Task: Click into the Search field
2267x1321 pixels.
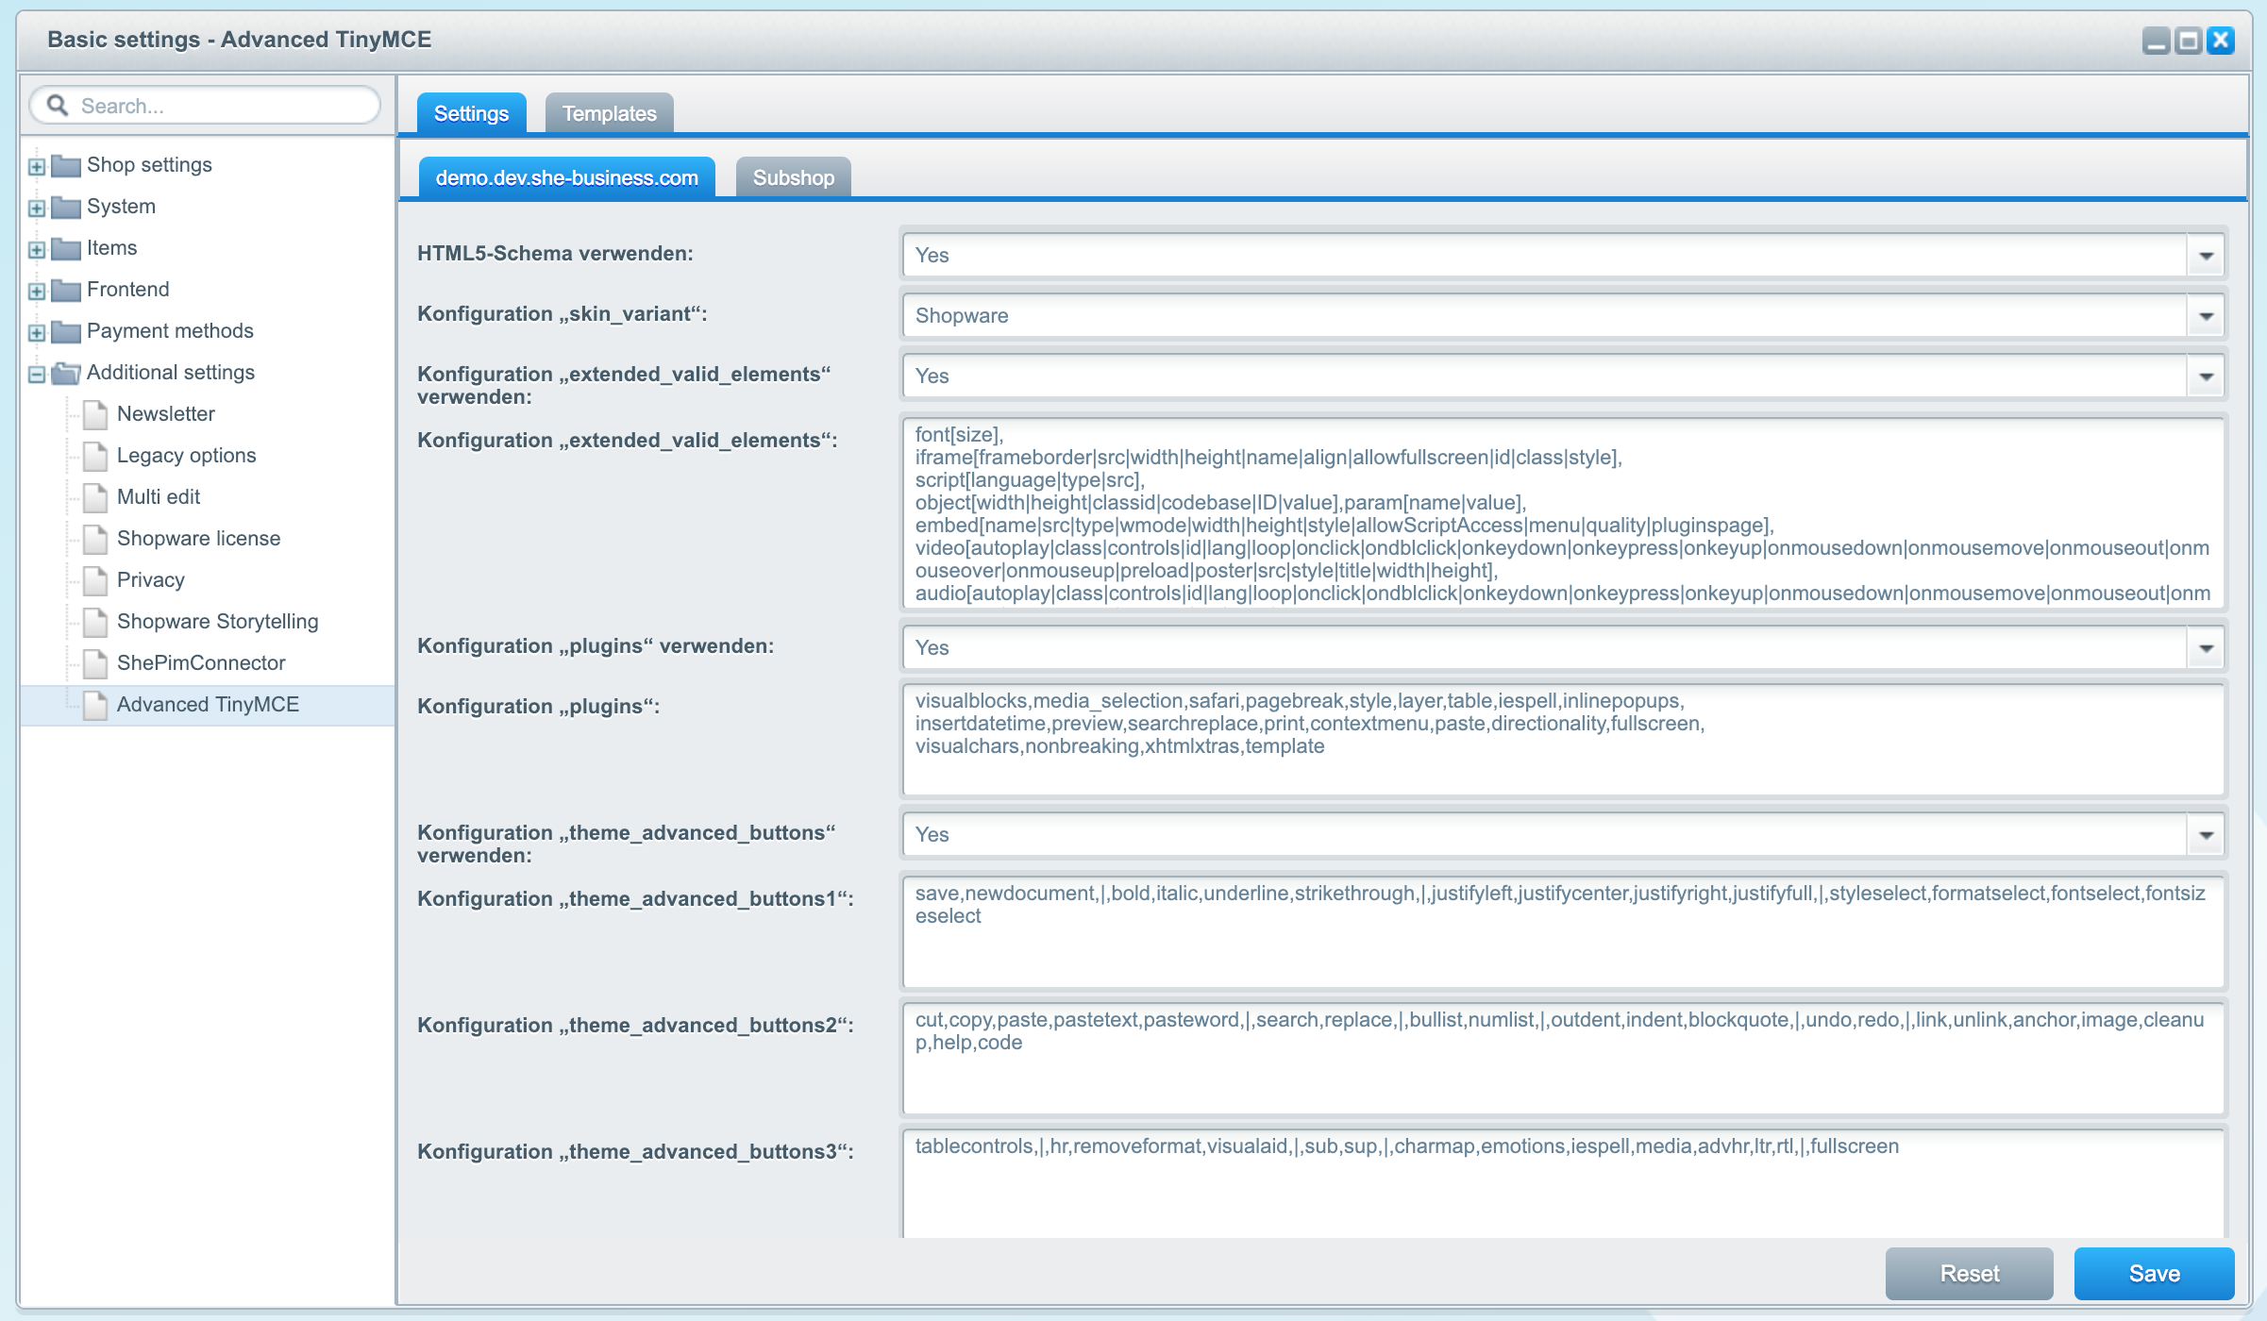Action: click(205, 106)
